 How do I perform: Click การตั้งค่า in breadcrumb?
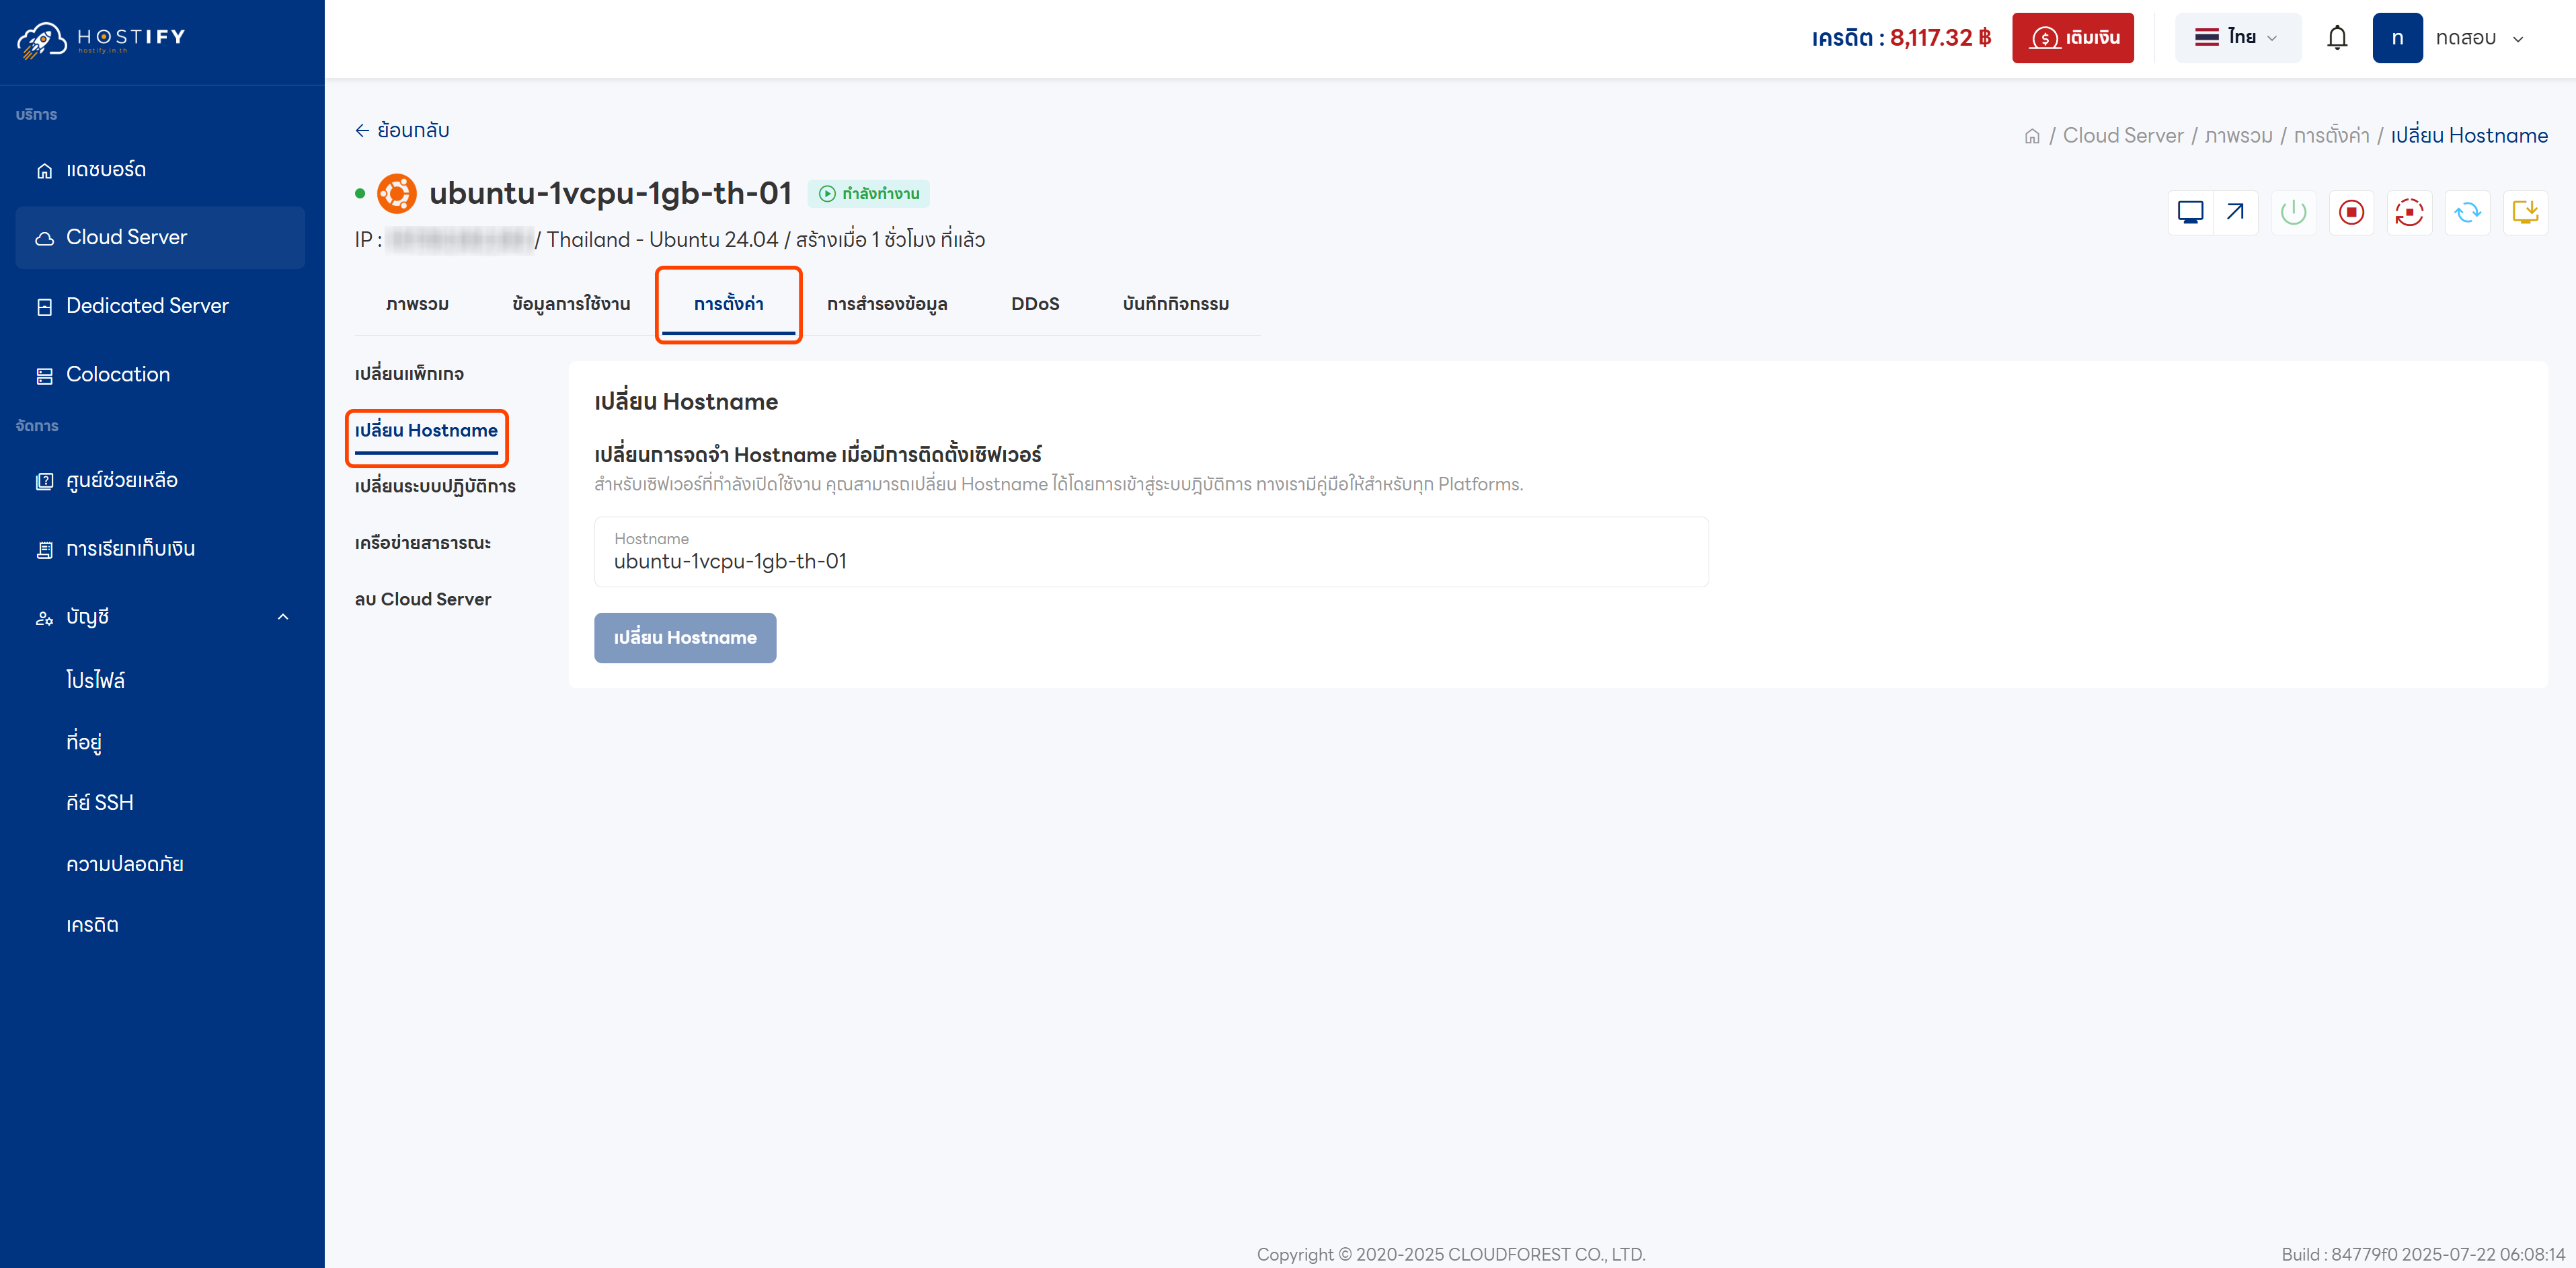(2331, 136)
